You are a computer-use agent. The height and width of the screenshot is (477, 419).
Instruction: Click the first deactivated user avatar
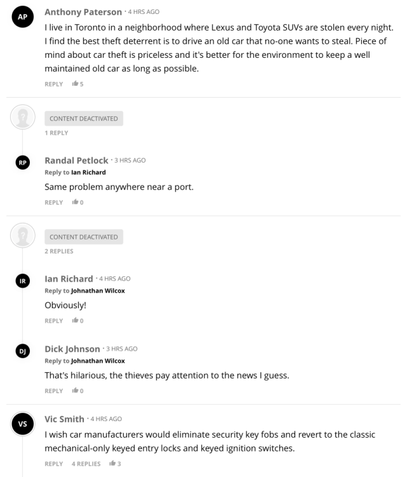23,117
